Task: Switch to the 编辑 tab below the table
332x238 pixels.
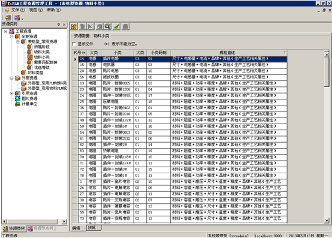Action: click(76, 228)
